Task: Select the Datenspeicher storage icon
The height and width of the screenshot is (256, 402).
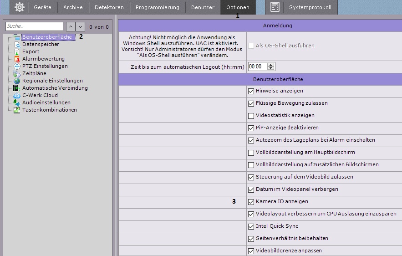Action: pos(16,45)
